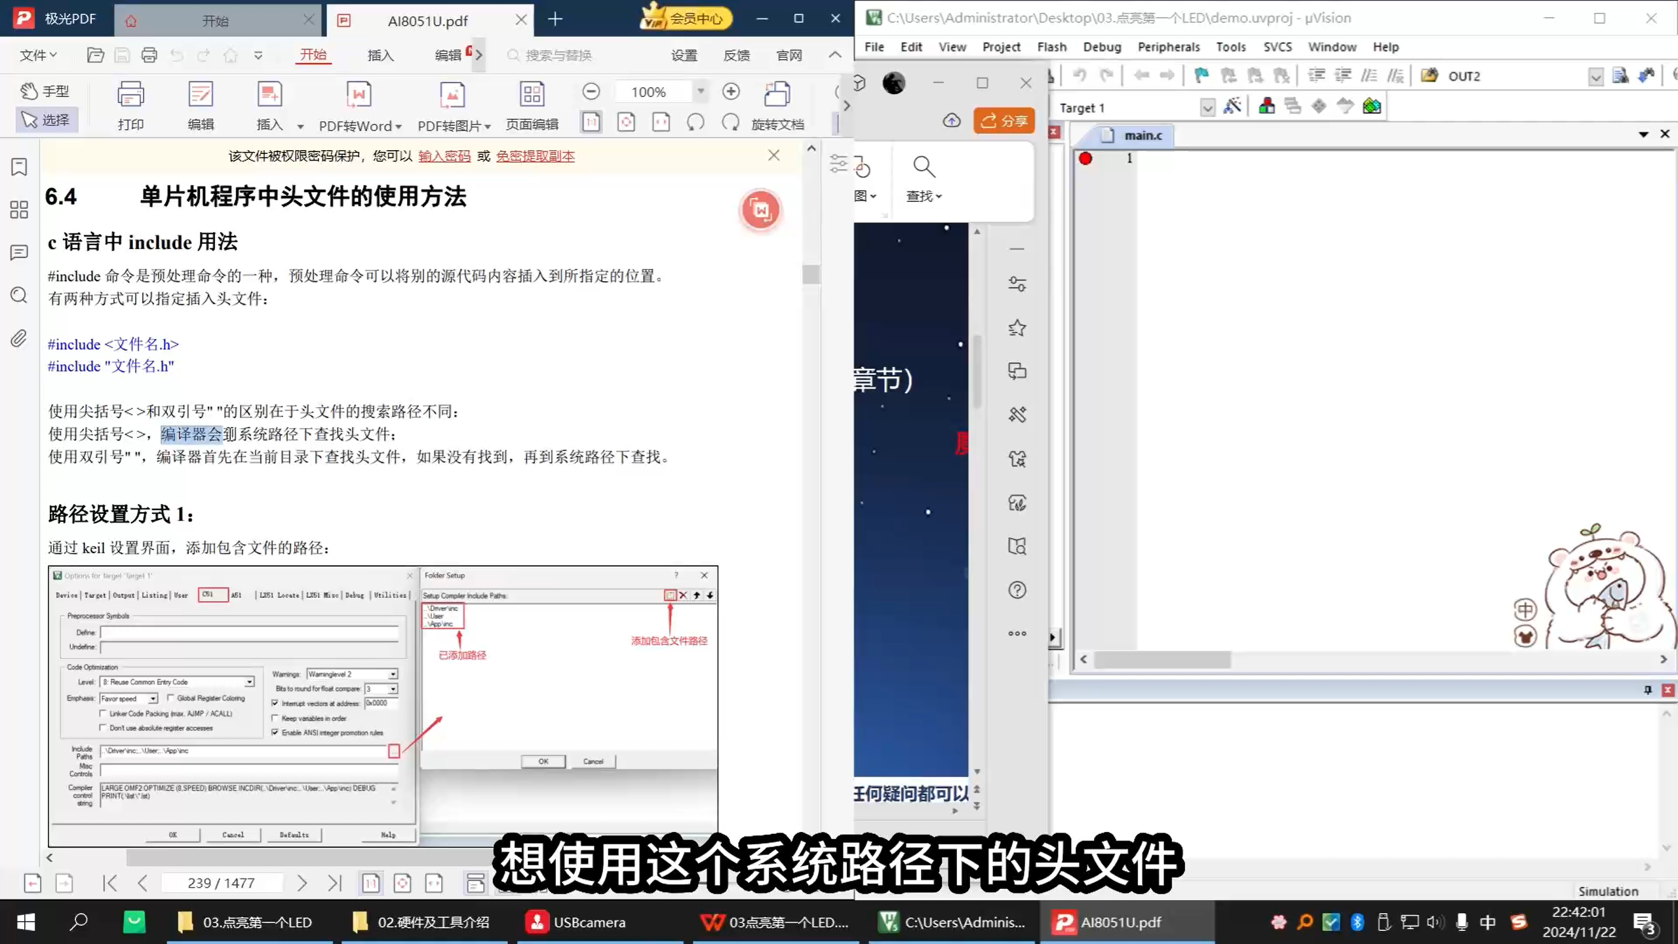Screen dimensions: 1678x944
Task: Open the bookmarks panel in PDF left sidebar
Action: click(18, 168)
